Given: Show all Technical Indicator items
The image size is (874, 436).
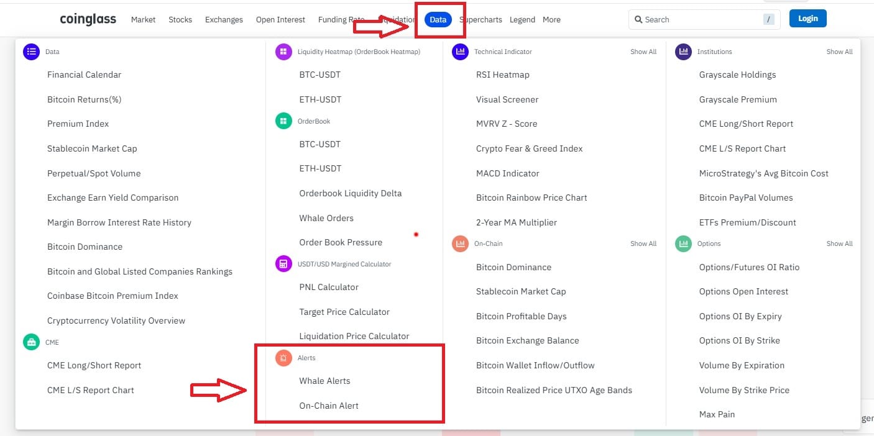Looking at the screenshot, I should pyautogui.click(x=643, y=52).
